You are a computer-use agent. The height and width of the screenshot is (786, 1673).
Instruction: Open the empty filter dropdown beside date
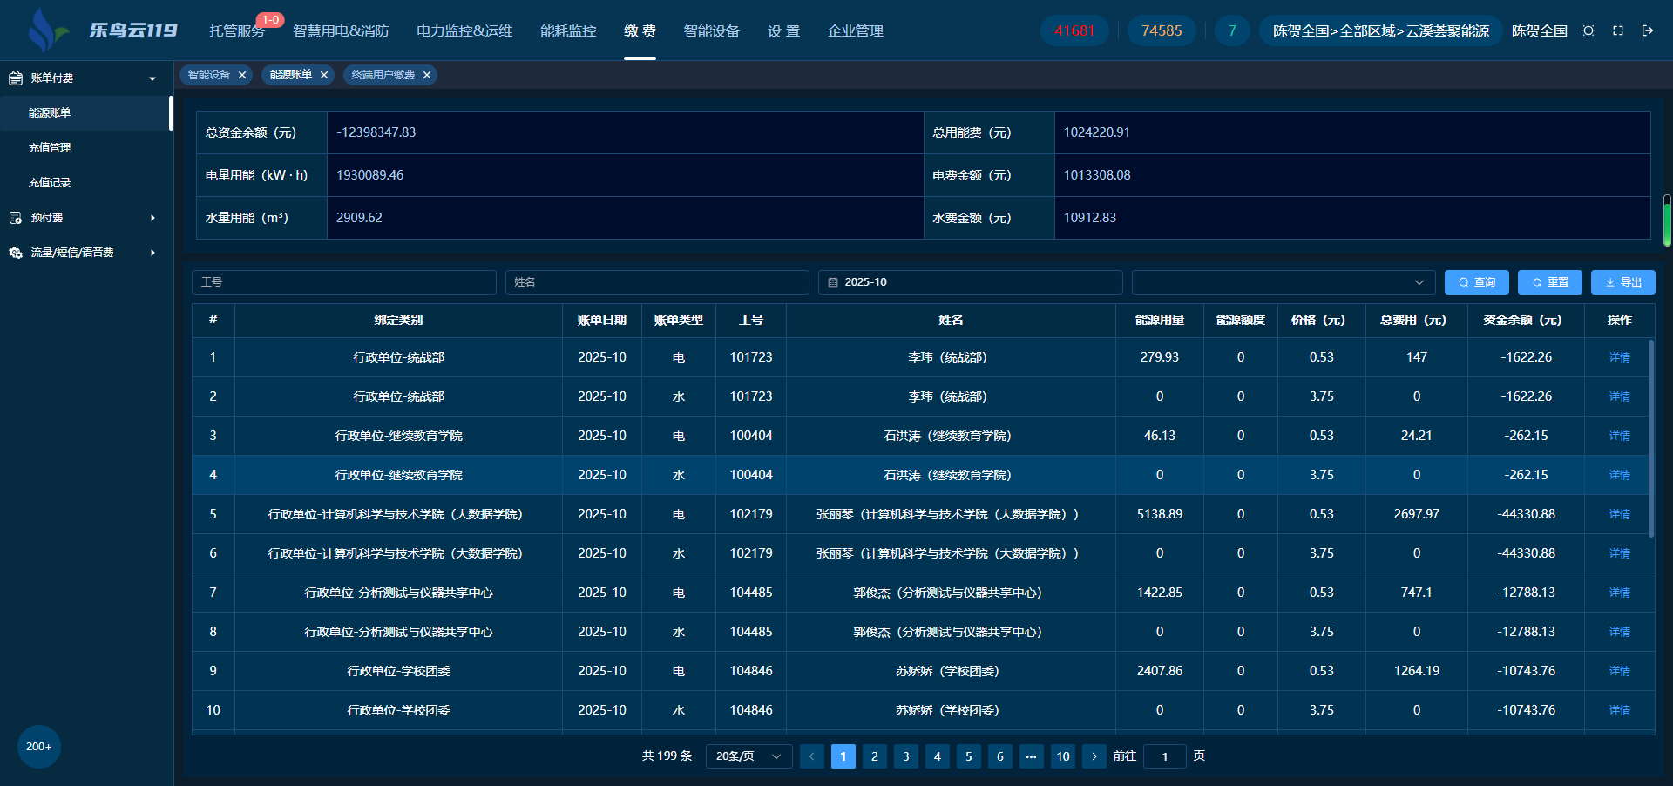(1283, 282)
